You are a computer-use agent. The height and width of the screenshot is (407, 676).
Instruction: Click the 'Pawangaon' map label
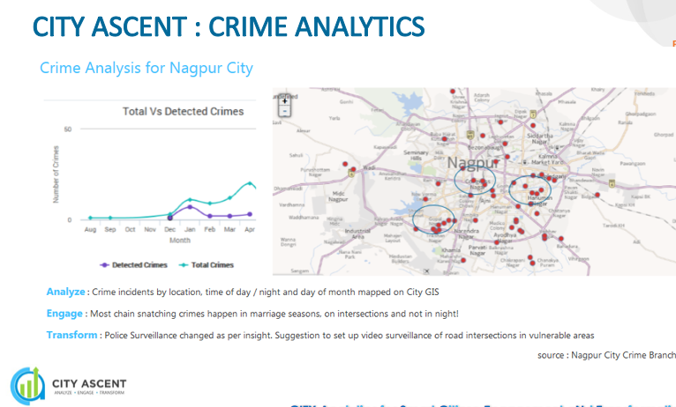coord(633,164)
